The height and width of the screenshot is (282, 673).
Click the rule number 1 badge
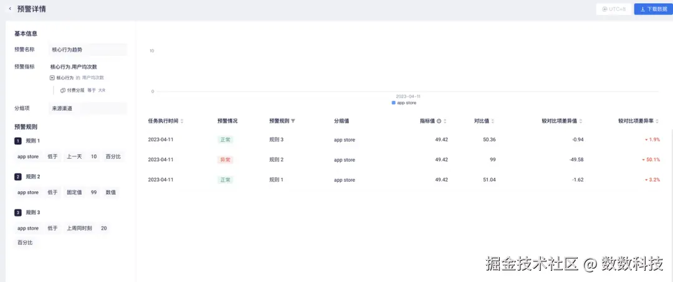point(17,141)
